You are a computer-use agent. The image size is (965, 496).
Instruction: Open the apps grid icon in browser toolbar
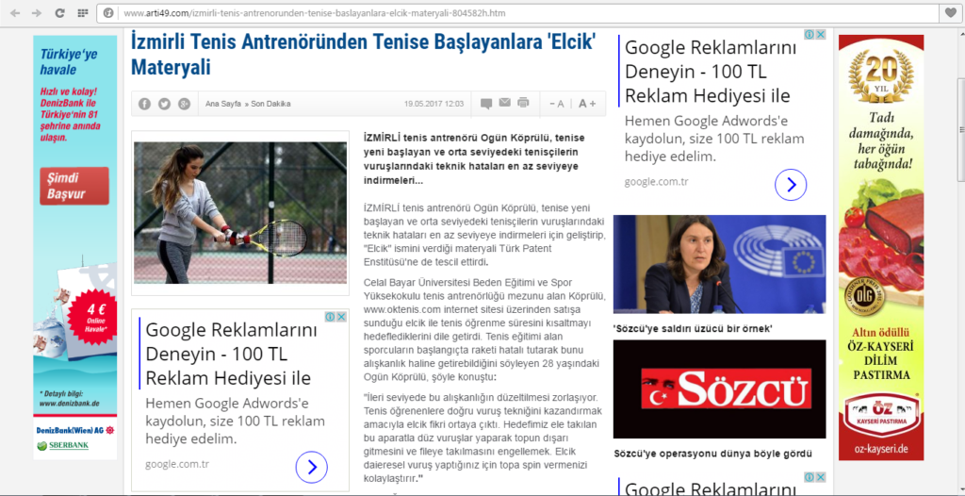pos(83,12)
